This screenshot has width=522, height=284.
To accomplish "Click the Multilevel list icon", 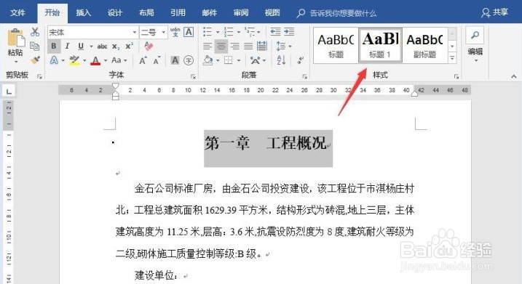I will (250, 32).
